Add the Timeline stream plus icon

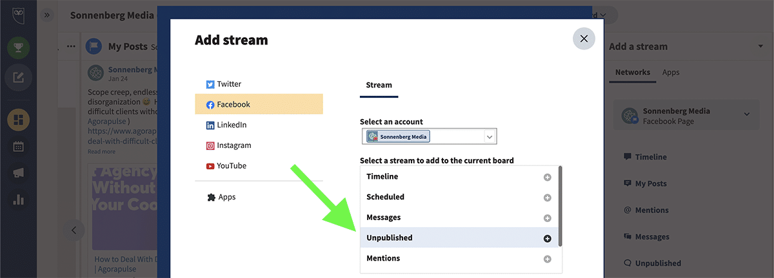[x=548, y=177]
